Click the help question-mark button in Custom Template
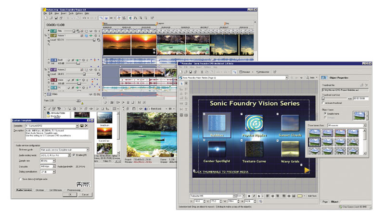Image resolution: width=385 pixels, height=219 pixels. click(89, 121)
